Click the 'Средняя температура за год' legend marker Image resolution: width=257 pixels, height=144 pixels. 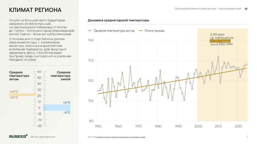point(90,31)
